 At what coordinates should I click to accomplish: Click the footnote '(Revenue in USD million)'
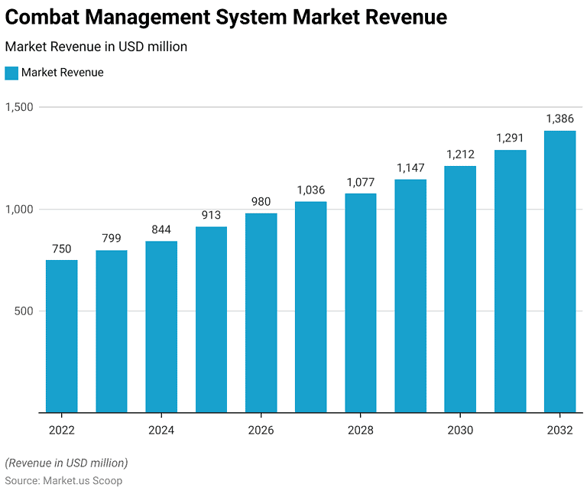point(66,463)
